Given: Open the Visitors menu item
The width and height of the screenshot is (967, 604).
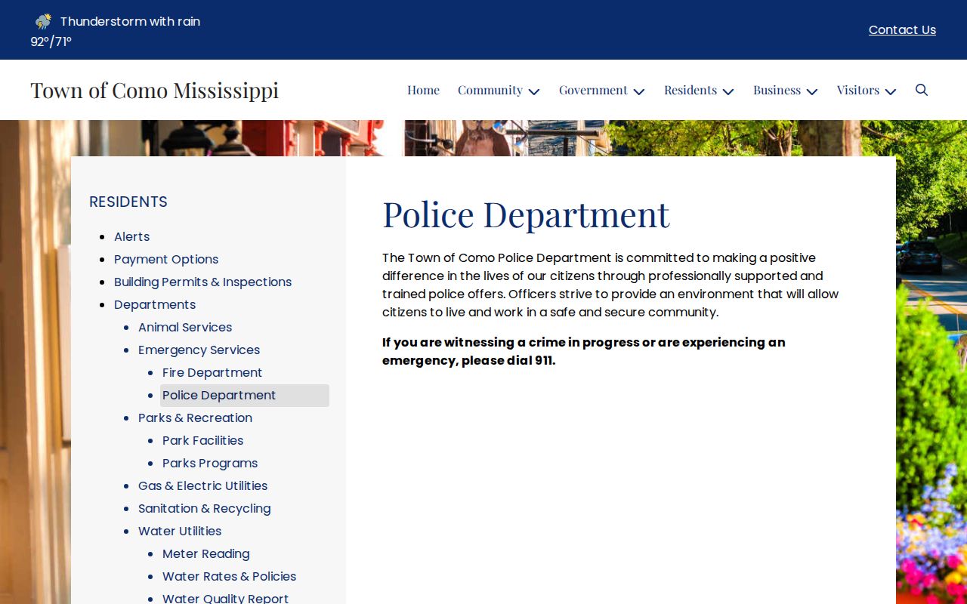Looking at the screenshot, I should coord(858,90).
